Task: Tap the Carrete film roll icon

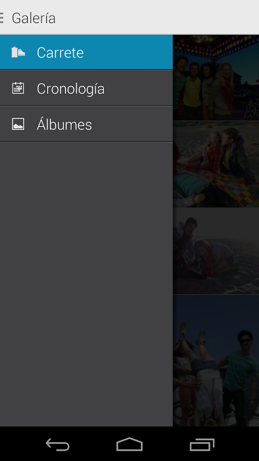Action: click(x=18, y=52)
